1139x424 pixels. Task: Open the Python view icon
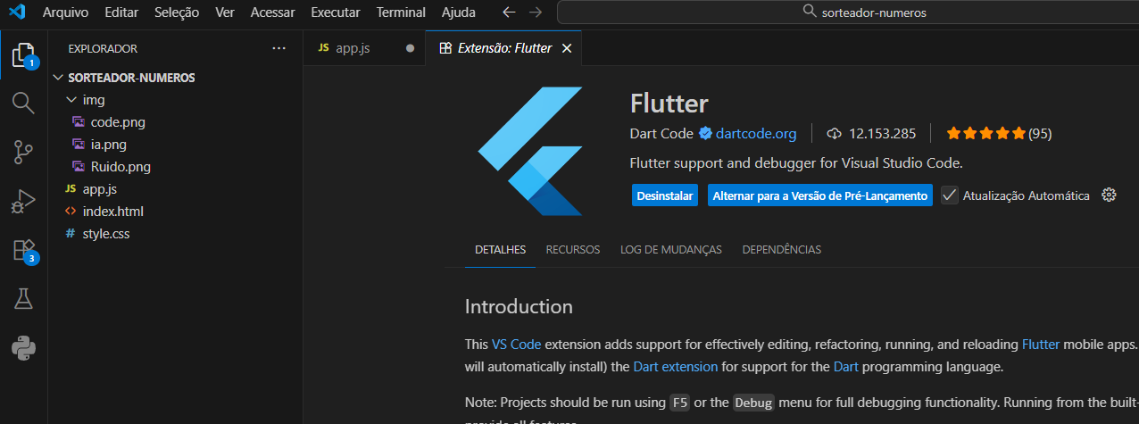click(23, 348)
